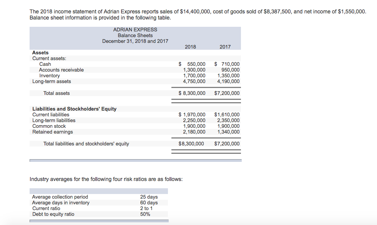Click the 'Current liabilities' row label
This screenshot has width=377, height=225.
click(x=51, y=115)
